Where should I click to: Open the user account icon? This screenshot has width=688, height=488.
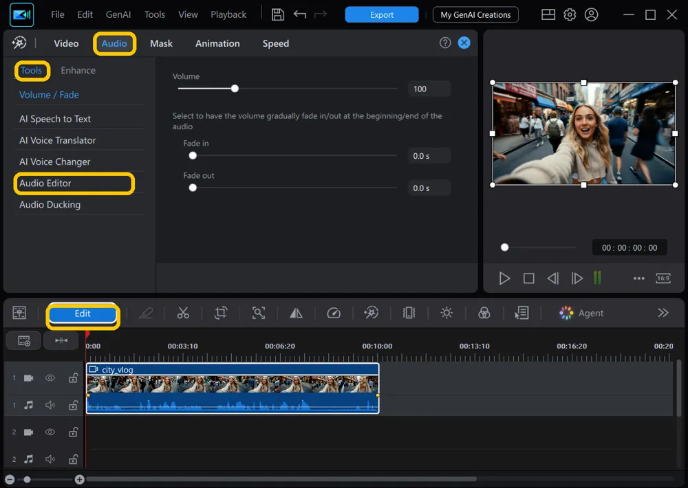(591, 14)
